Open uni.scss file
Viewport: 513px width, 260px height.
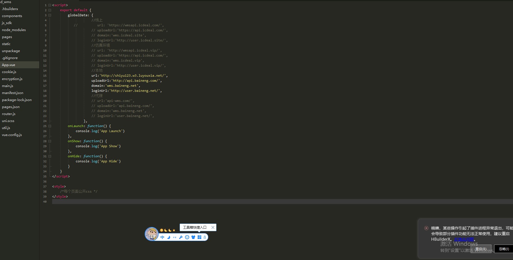[8, 121]
